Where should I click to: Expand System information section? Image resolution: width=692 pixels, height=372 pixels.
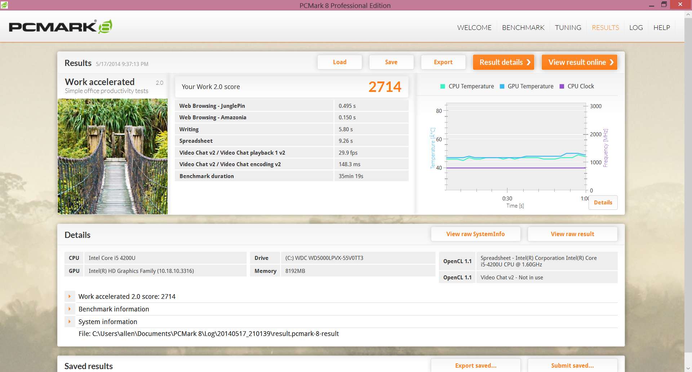tap(70, 322)
